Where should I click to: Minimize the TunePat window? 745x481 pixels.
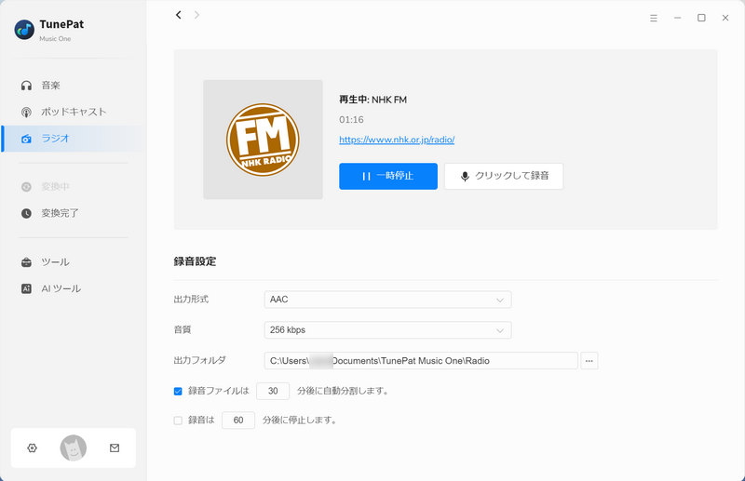pyautogui.click(x=678, y=18)
